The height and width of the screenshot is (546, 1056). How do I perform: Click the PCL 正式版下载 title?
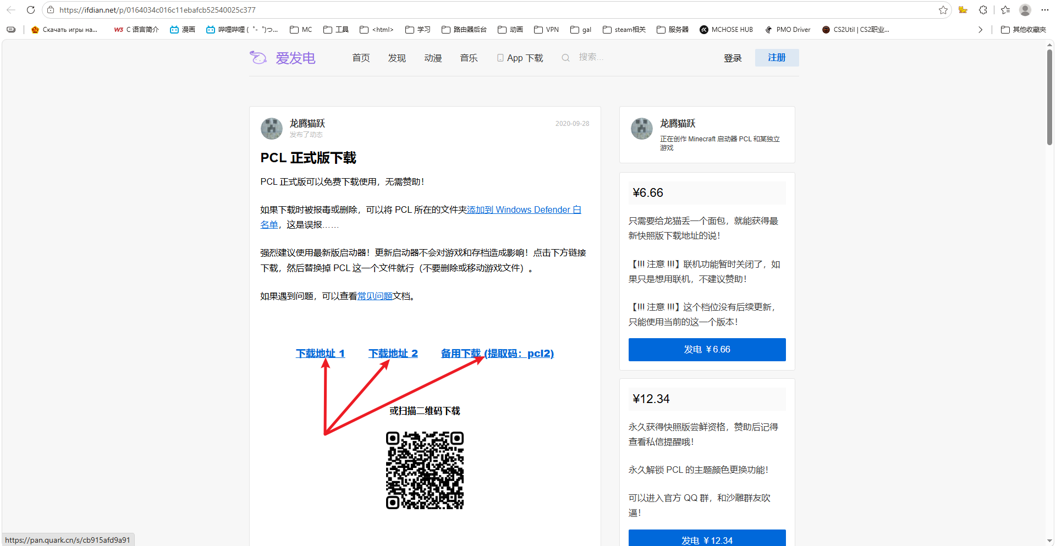click(308, 158)
